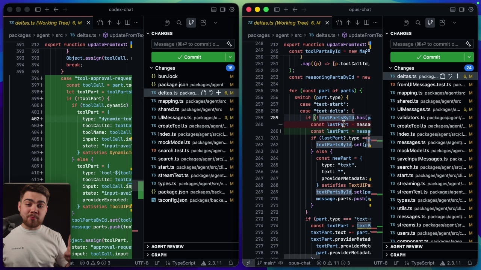The height and width of the screenshot is (270, 481).
Task: Click the sync changes toggle on opus-chat status bar
Action: pos(280,263)
